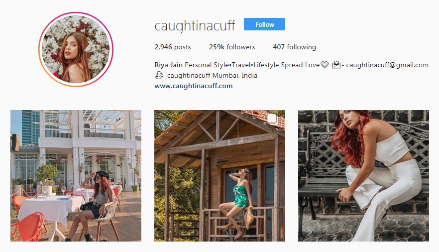Click the Spread Love bio phrase
Image resolution: width=439 pixels, height=252 pixels.
tap(300, 65)
